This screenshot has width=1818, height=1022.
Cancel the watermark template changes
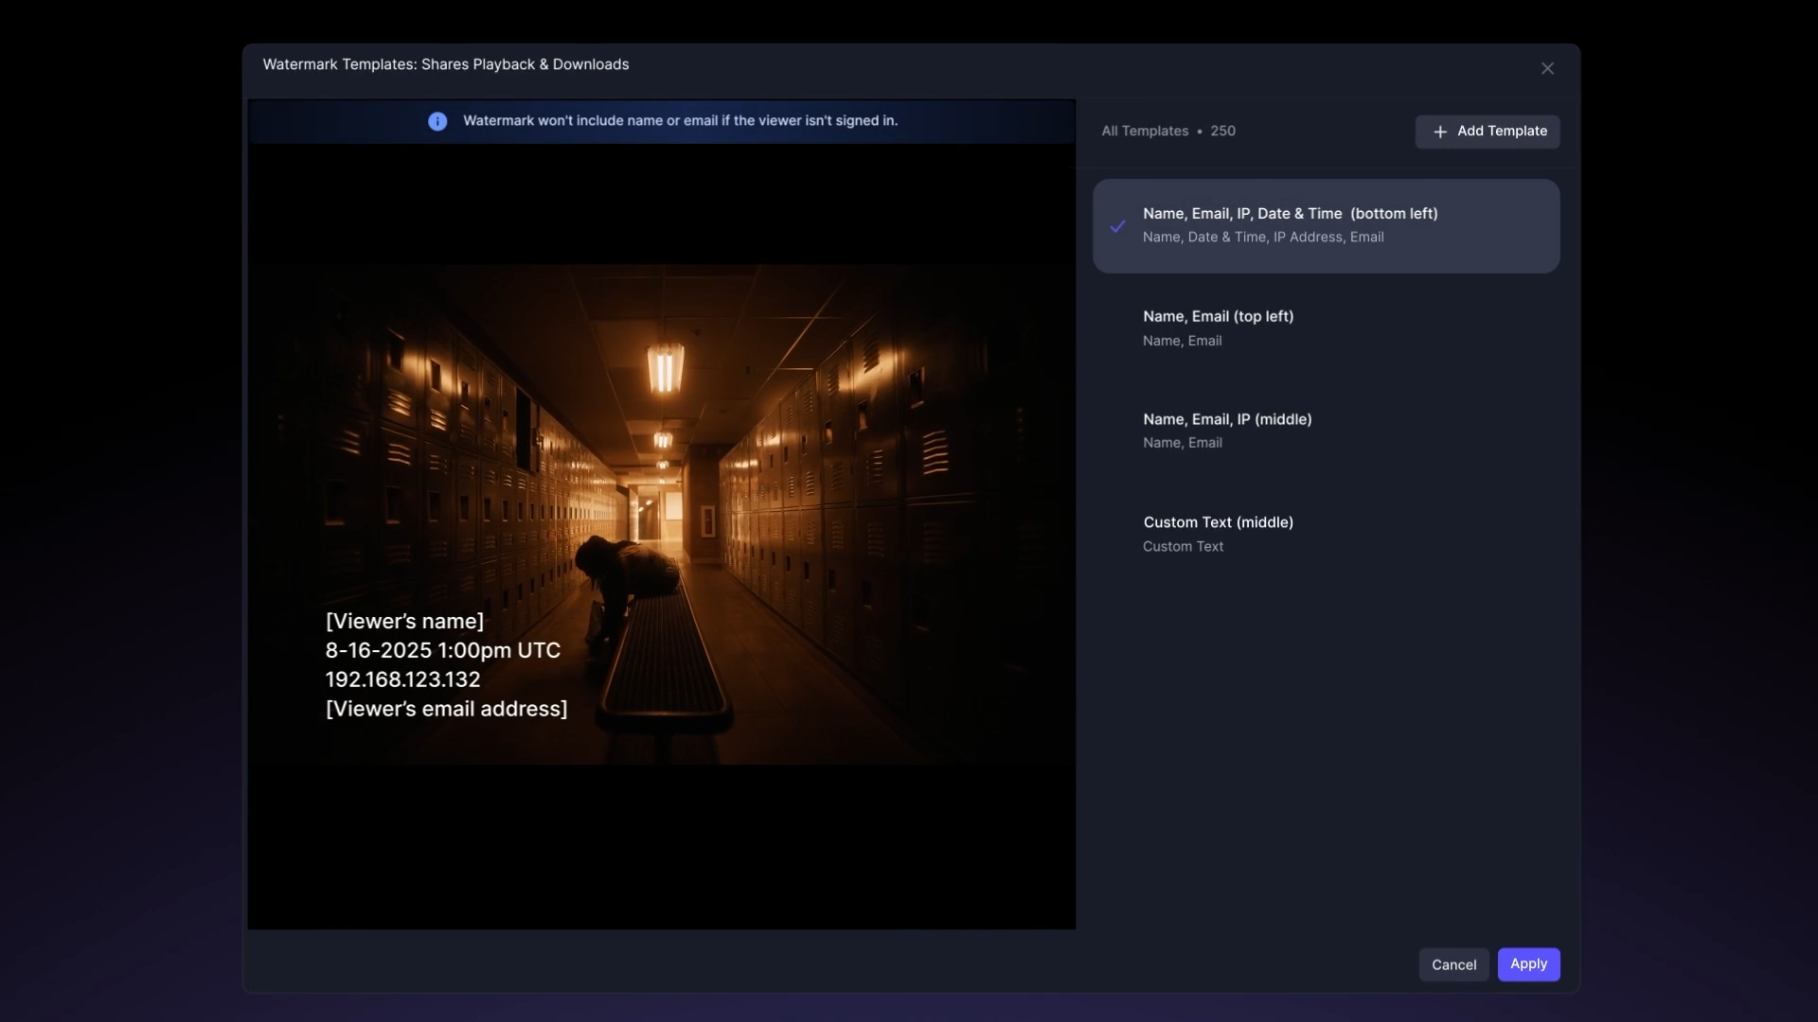[x=1453, y=964]
